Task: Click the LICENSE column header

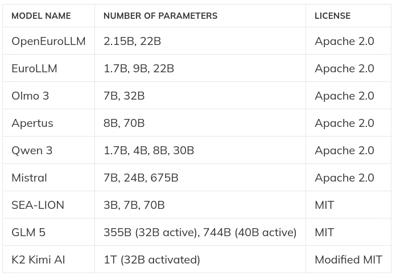Action: click(x=332, y=16)
